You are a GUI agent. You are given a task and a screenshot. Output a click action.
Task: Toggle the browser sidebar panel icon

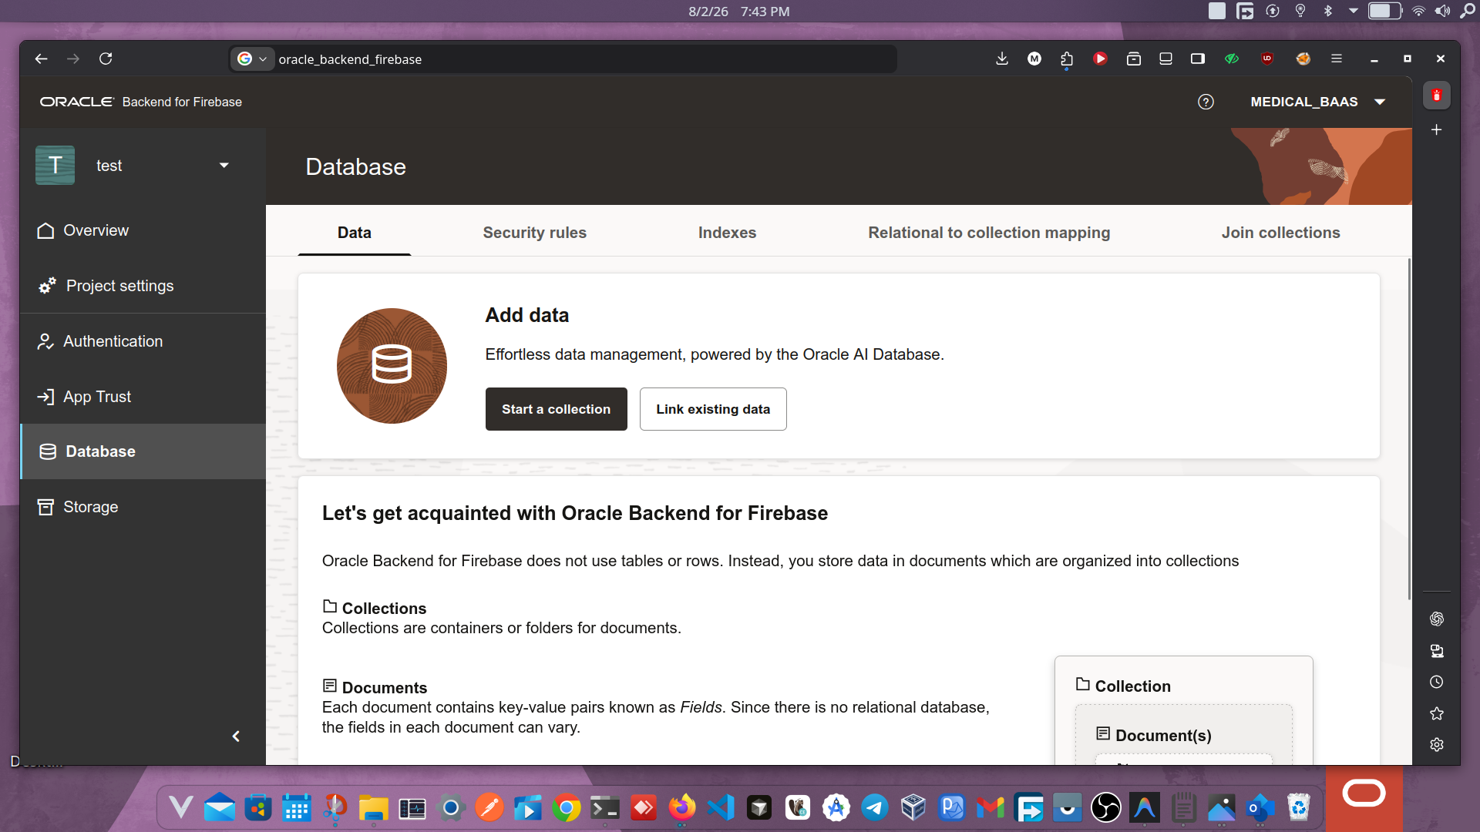(x=1198, y=59)
